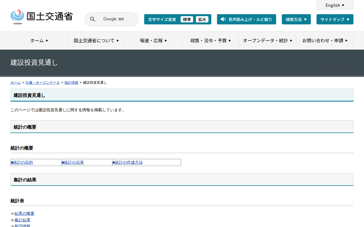The width and height of the screenshot is (364, 227).
Task: Open the ■統計の作成方法 link
Action: pos(128,163)
